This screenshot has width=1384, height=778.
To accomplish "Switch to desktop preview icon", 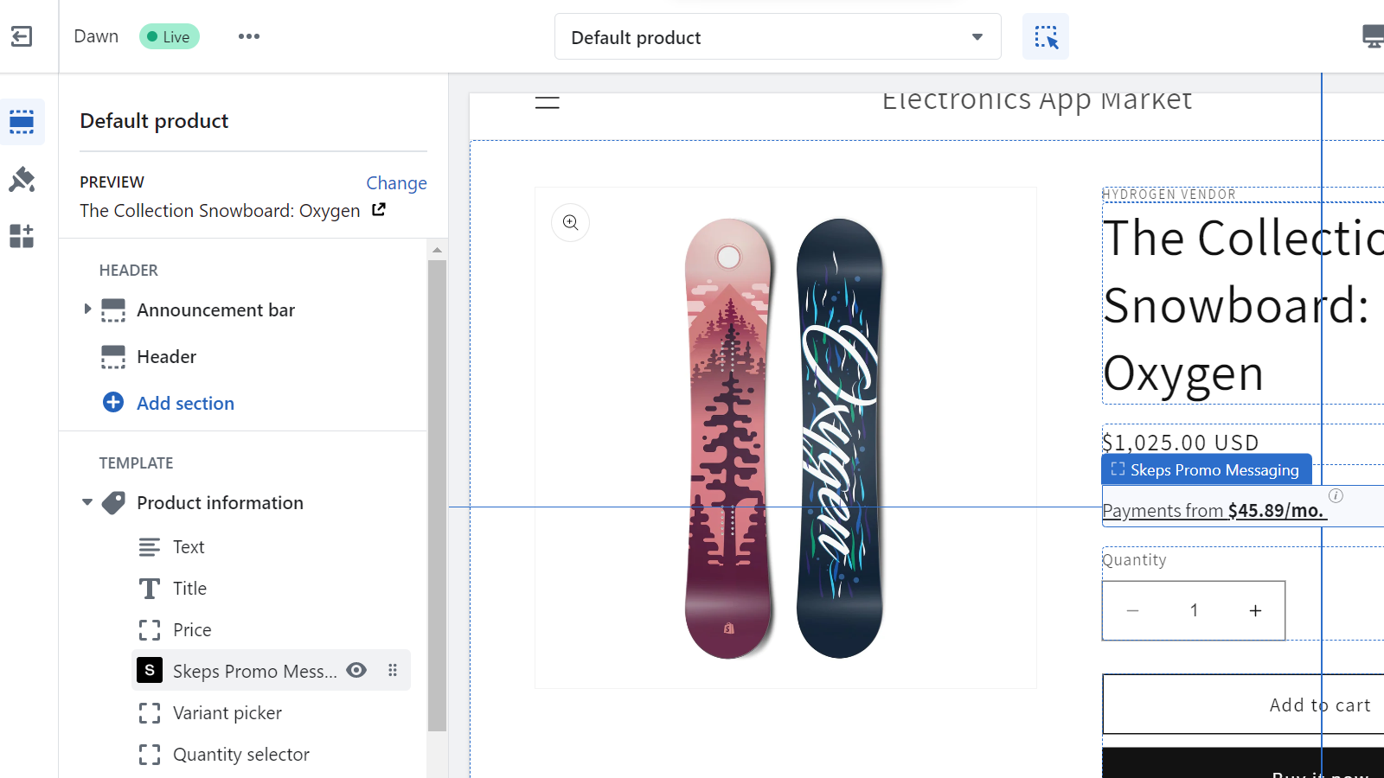I will 1374,36.
